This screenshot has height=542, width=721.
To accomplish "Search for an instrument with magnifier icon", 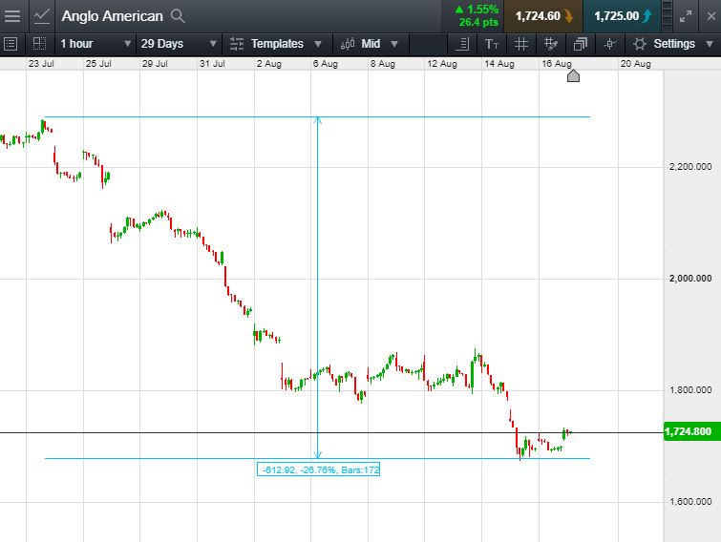I will (178, 16).
